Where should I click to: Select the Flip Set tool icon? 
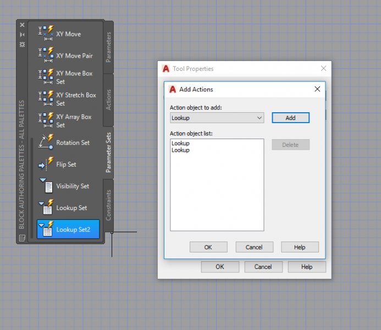tap(46, 163)
